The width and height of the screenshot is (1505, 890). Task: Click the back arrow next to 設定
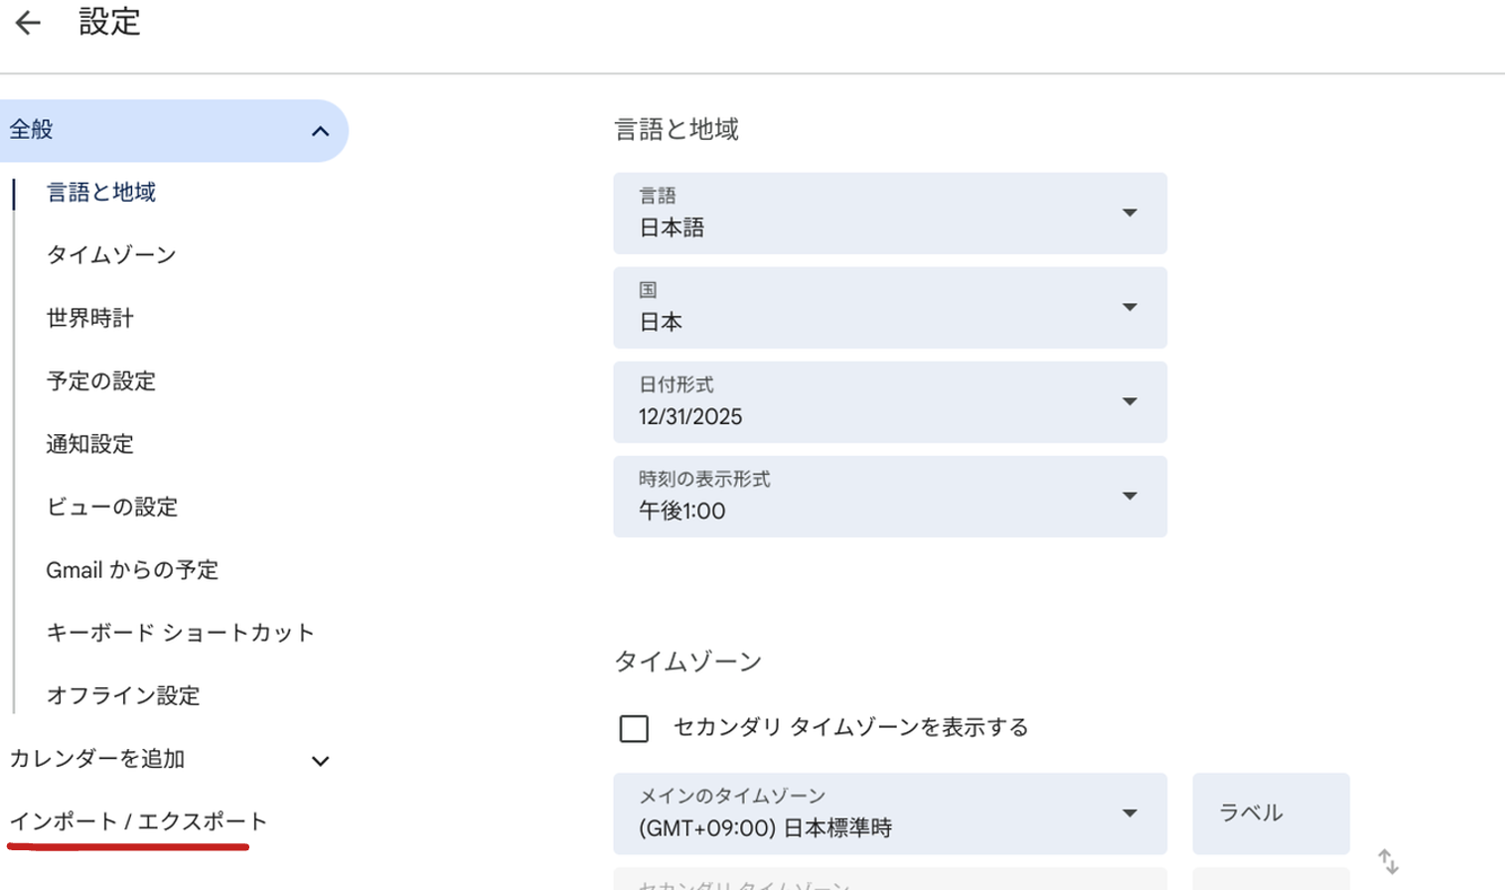(28, 23)
